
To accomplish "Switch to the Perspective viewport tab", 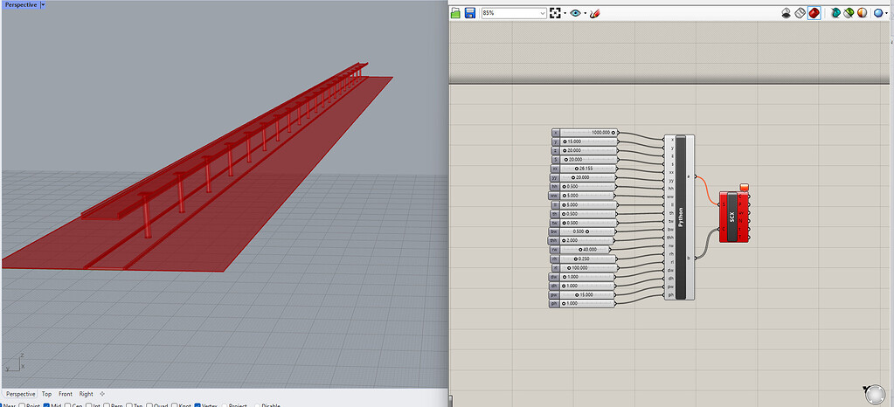I will 20,394.
